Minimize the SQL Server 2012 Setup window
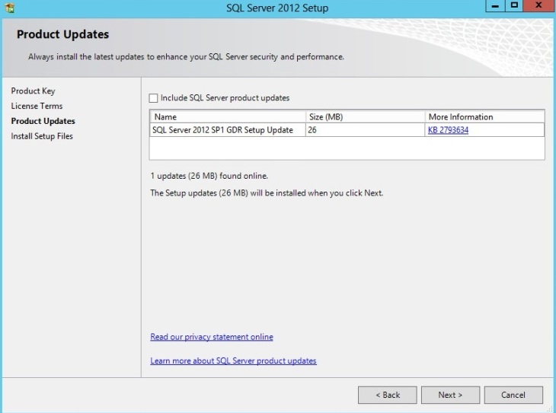This screenshot has width=556, height=413. [x=495, y=6]
